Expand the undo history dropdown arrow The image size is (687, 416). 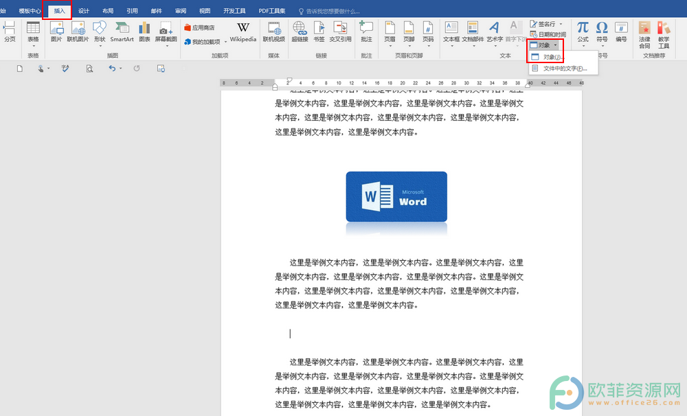pos(120,69)
